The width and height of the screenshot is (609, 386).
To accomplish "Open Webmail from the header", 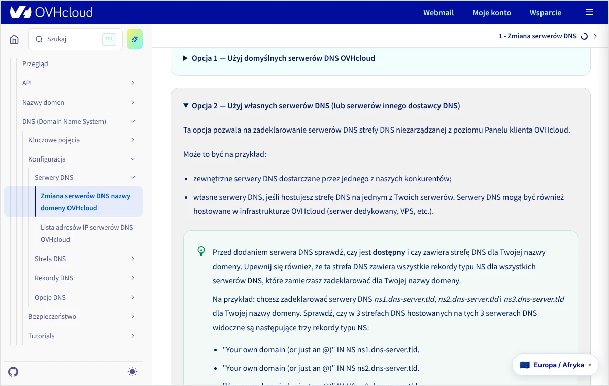I will (x=438, y=12).
